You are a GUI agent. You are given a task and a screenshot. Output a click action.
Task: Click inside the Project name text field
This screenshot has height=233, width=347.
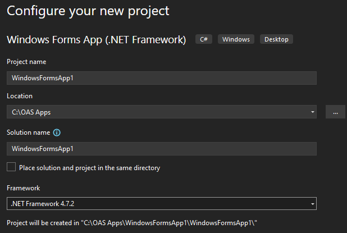(162, 78)
